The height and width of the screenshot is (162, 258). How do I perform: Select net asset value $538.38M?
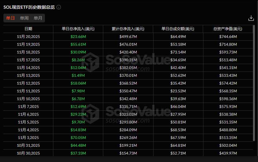coord(228,114)
